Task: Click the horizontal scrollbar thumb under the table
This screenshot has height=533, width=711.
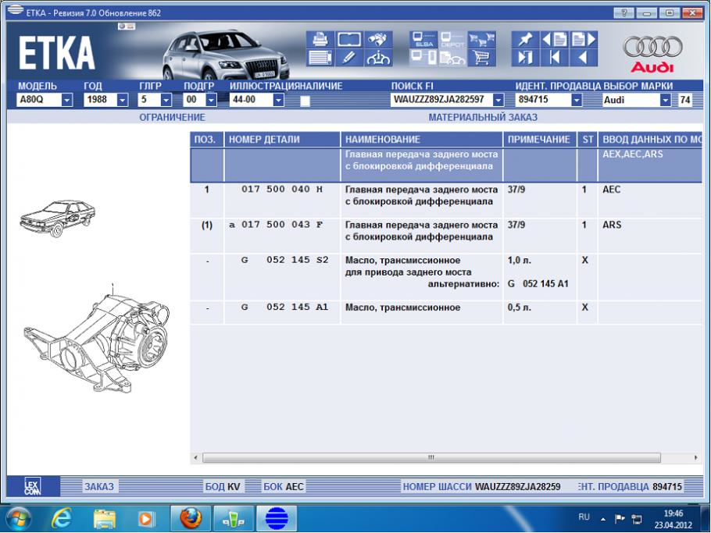Action: coord(431,458)
